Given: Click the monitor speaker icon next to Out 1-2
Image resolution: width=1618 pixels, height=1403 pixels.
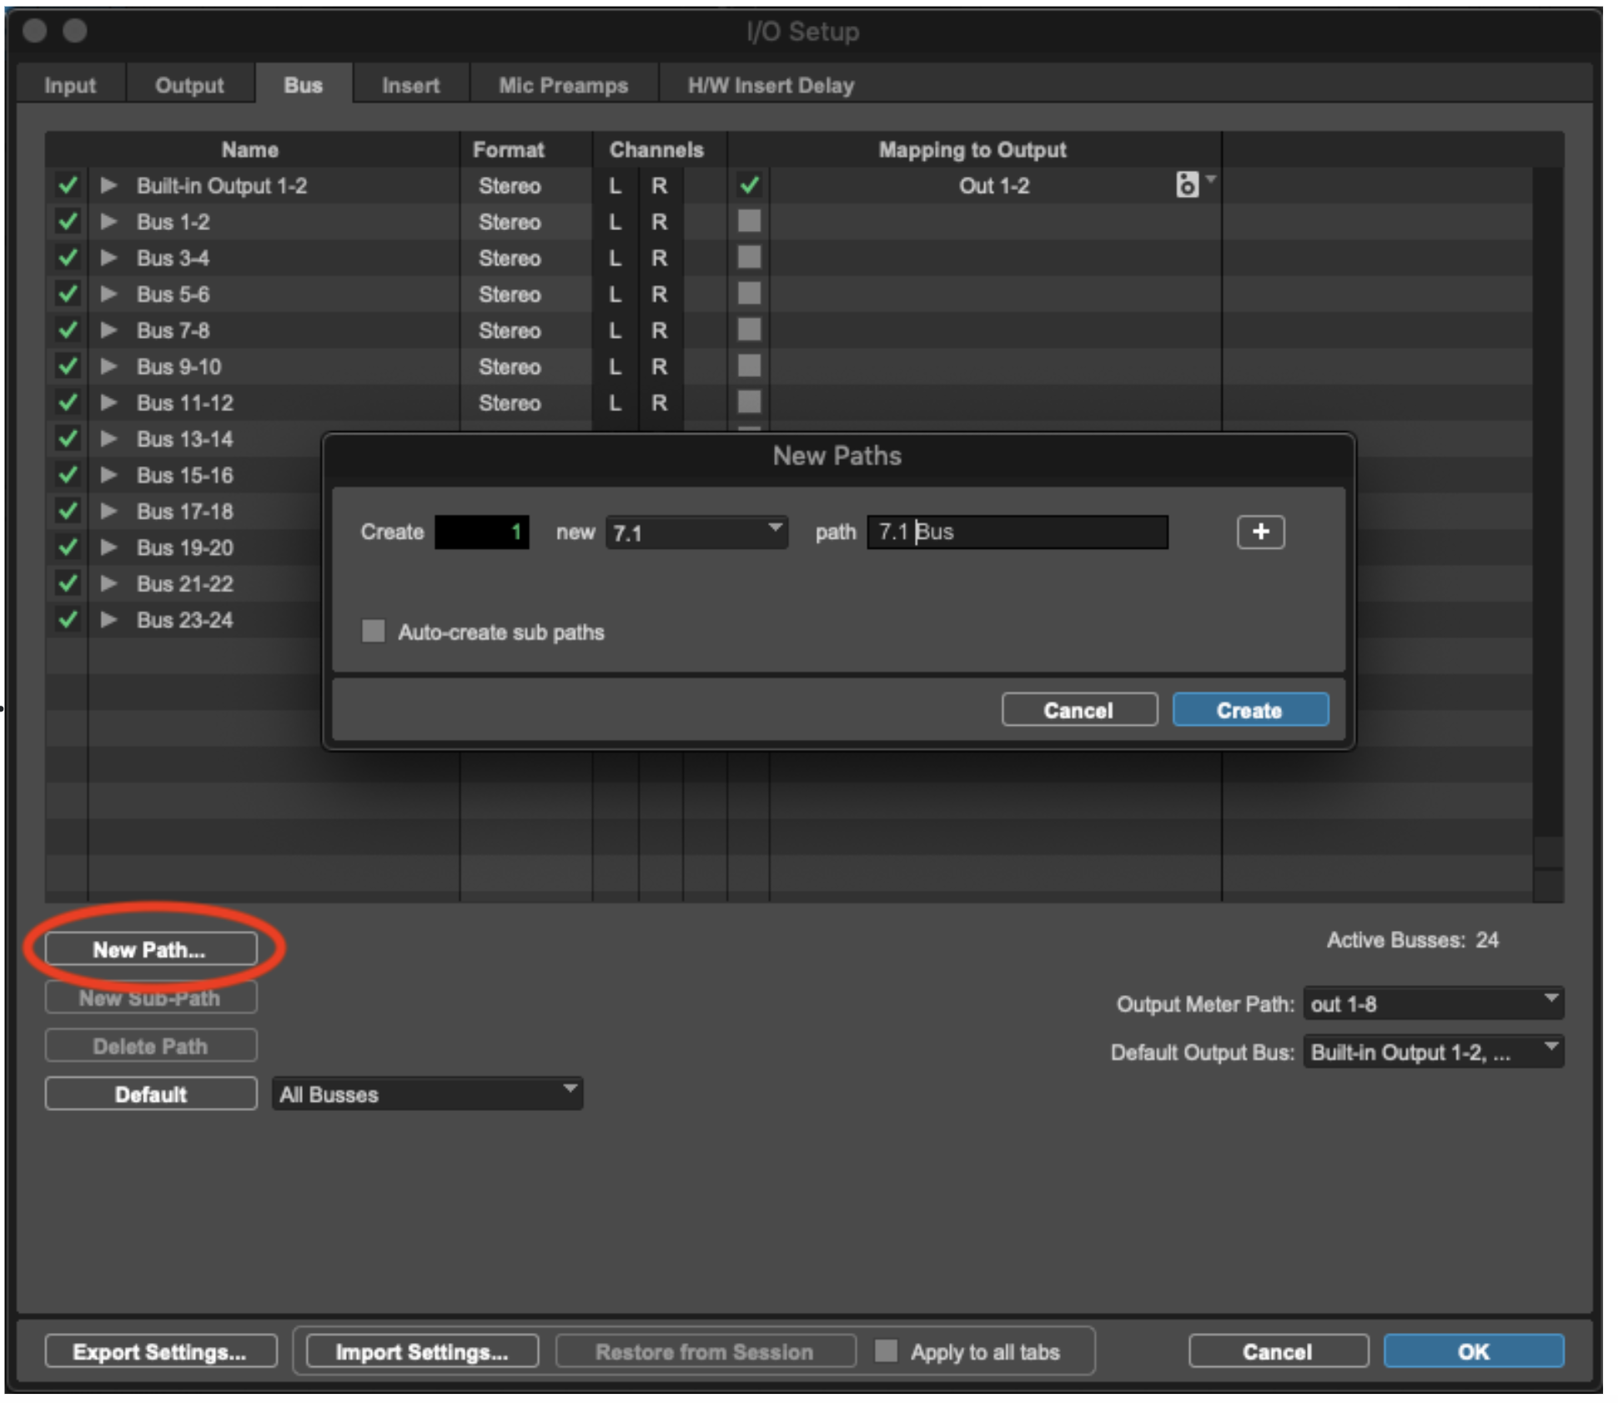Looking at the screenshot, I should 1186,184.
